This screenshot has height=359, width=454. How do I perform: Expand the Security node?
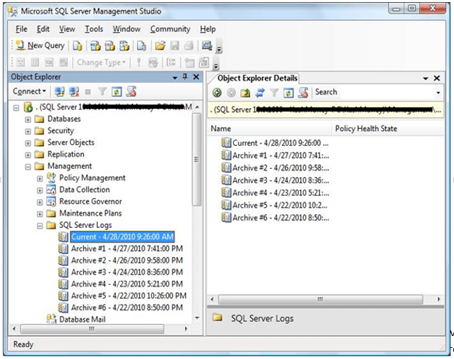coord(28,131)
